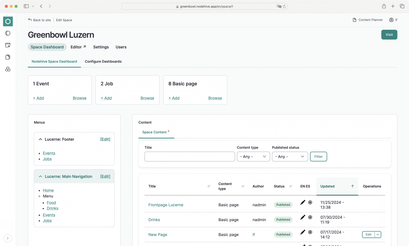Viewport: 409px width, 246px height.
Task: Sort the table by the Updated column
Action: click(x=337, y=186)
